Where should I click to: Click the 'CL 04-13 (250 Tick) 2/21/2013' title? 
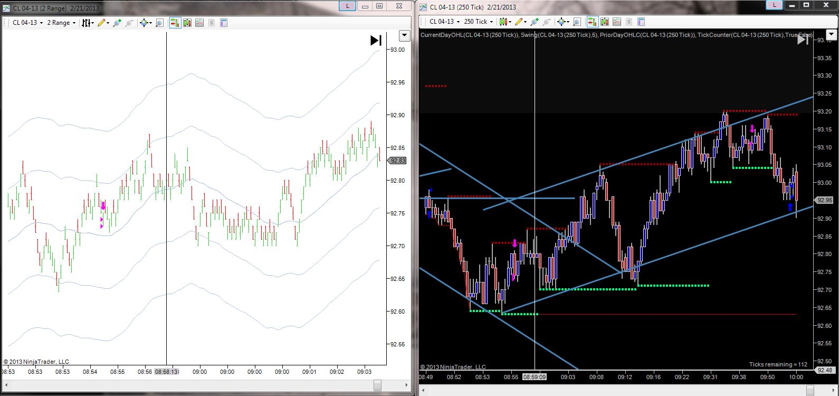coord(473,7)
